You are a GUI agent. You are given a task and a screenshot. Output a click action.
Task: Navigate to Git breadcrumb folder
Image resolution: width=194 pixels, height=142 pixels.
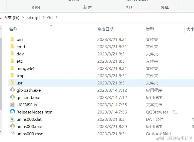(50, 18)
